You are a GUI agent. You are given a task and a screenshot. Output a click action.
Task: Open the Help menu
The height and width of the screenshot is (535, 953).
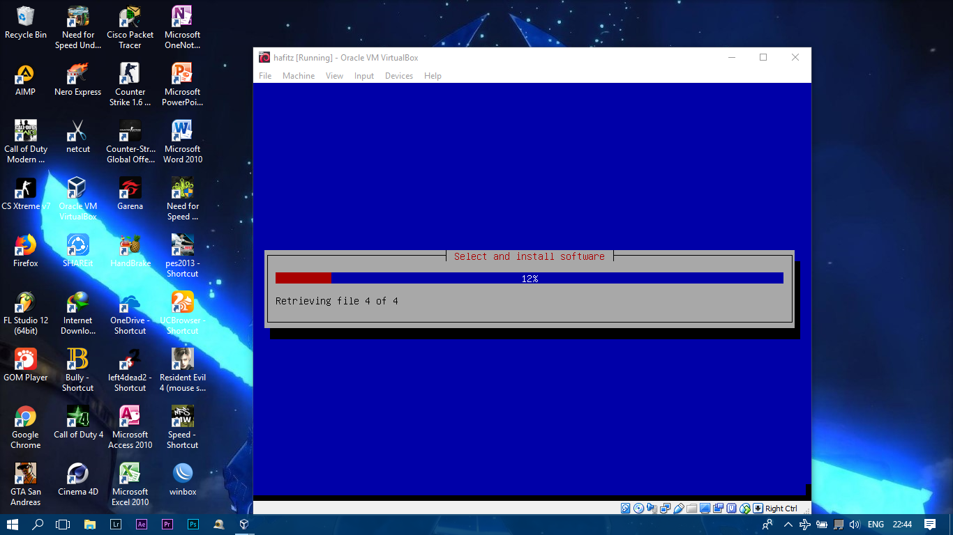pyautogui.click(x=433, y=76)
